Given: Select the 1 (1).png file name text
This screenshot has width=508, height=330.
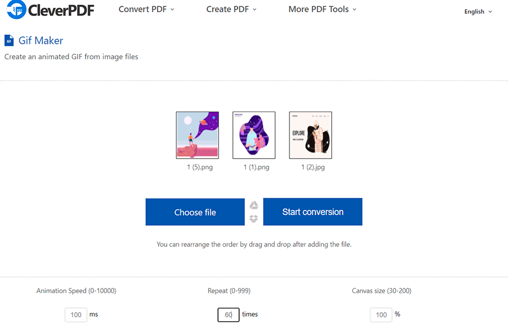Looking at the screenshot, I should pos(254,167).
